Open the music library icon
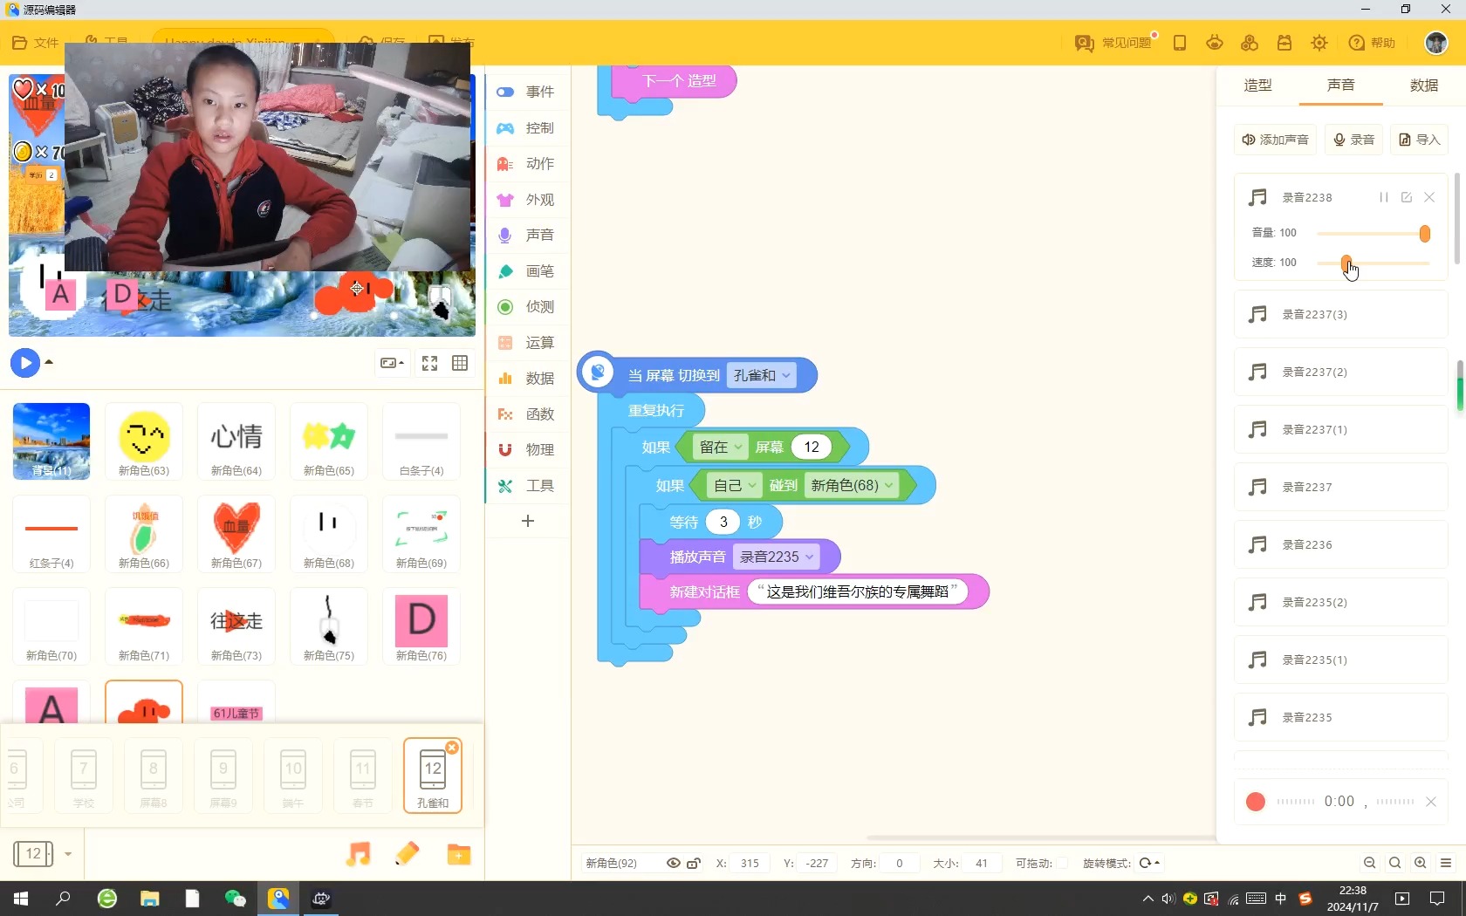 pyautogui.click(x=358, y=854)
